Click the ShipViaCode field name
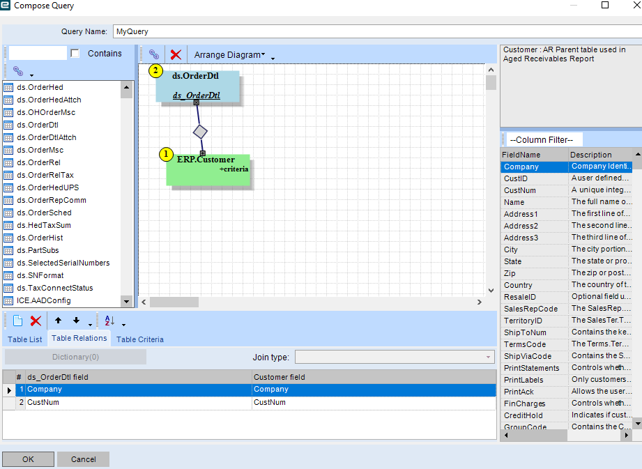Viewport: 642px width, 469px height. 528,357
